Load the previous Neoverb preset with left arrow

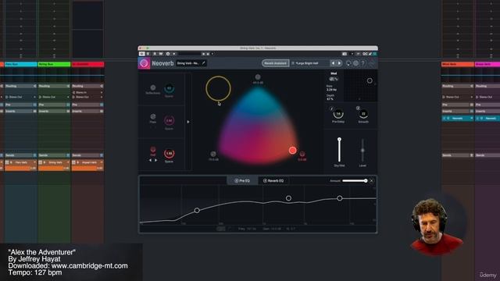(x=333, y=63)
